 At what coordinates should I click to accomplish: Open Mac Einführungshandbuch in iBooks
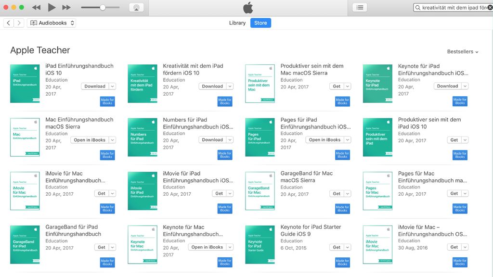click(x=90, y=140)
